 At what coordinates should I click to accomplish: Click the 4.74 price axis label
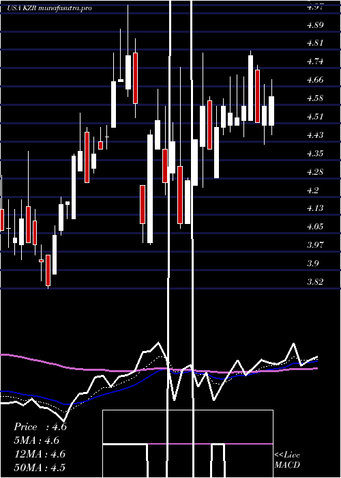pos(315,61)
